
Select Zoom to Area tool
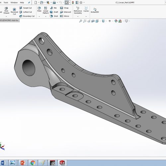85,21
